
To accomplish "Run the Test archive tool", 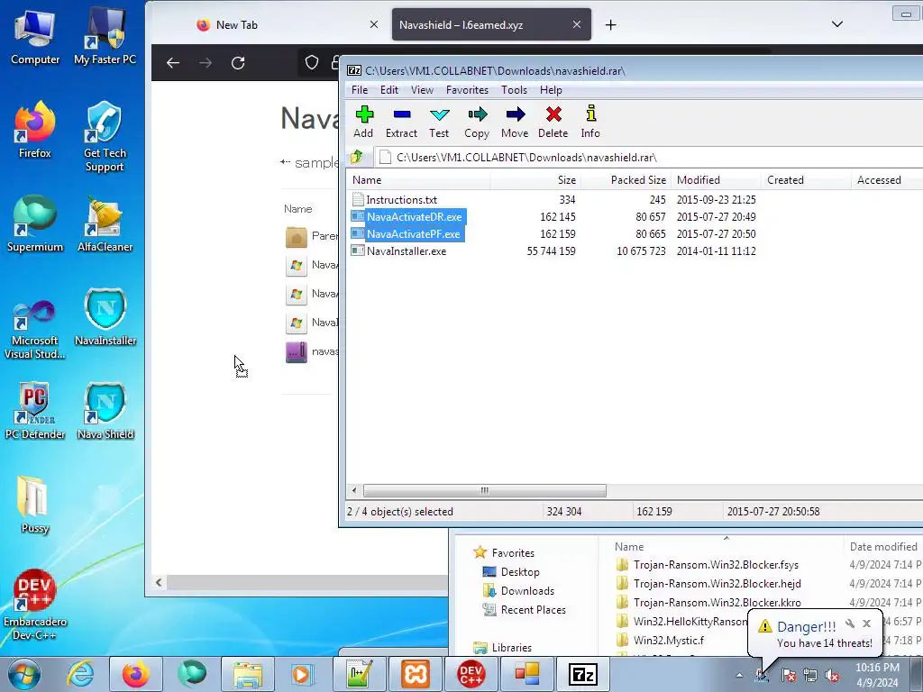I will 439,122.
